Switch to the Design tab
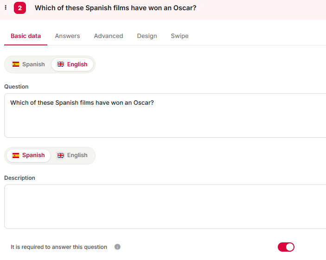Screen dimensions: 326x260 click(x=147, y=36)
